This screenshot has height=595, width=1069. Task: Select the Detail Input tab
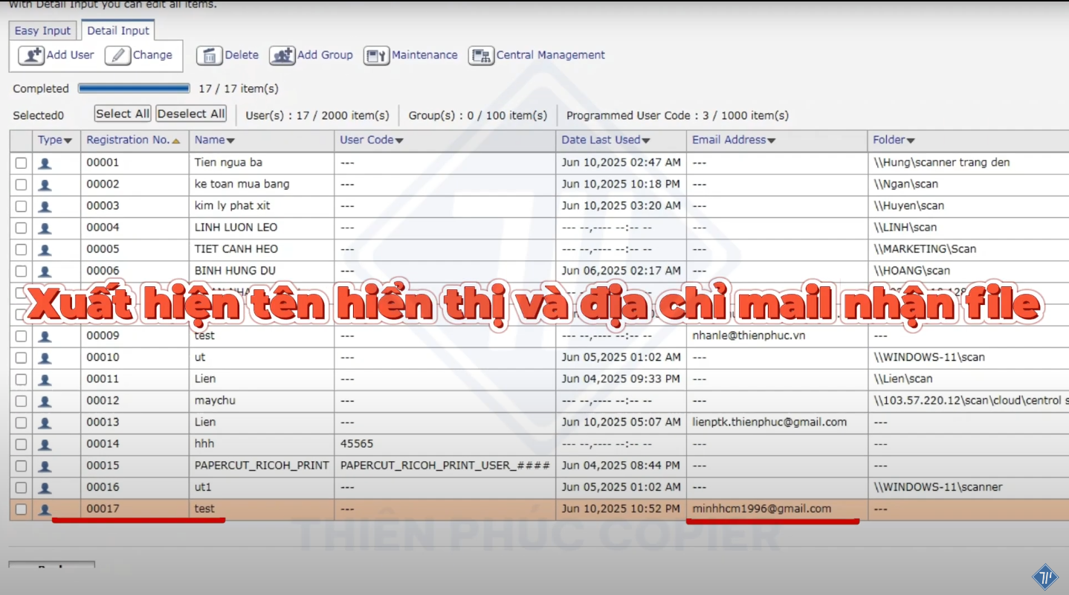[x=118, y=30]
